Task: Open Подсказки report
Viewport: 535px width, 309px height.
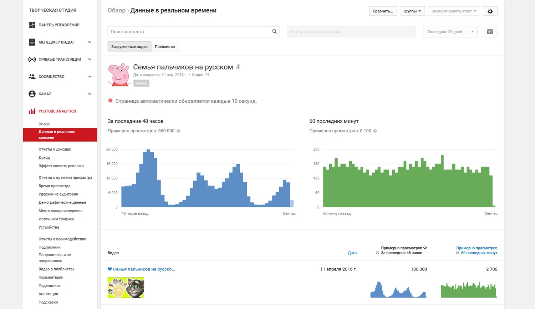Action: [x=48, y=302]
